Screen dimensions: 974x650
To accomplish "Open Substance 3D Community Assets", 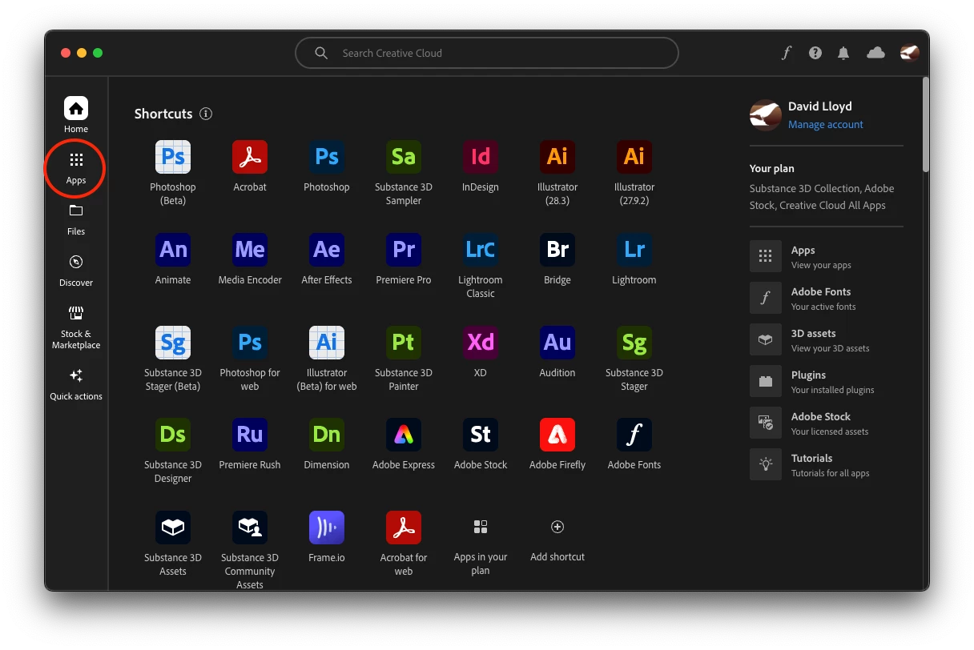I will coord(250,528).
